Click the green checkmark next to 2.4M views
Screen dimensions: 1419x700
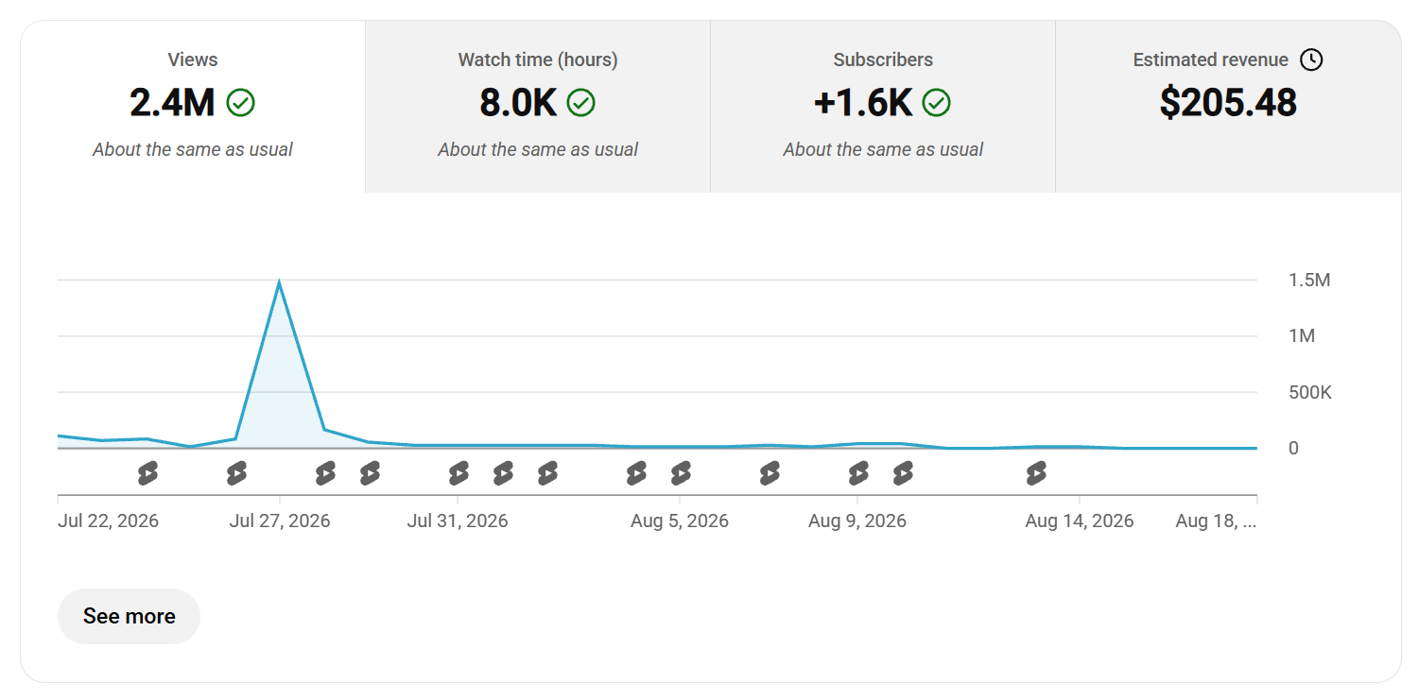tap(241, 103)
